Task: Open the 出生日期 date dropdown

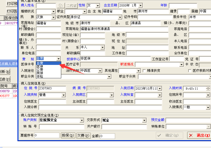Action: click(x=140, y=6)
